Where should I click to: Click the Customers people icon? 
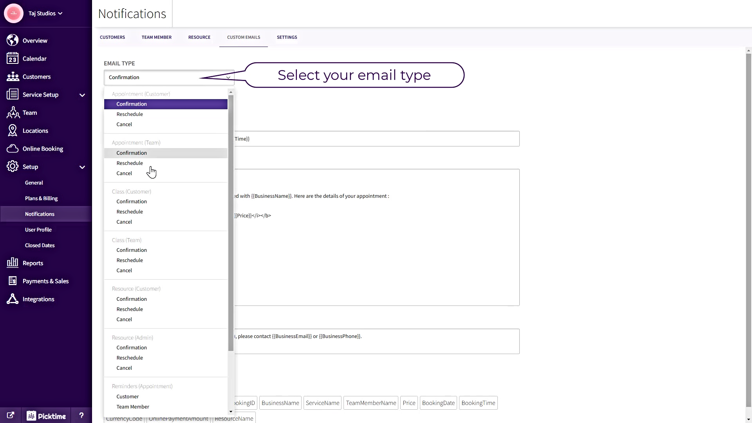tap(13, 77)
